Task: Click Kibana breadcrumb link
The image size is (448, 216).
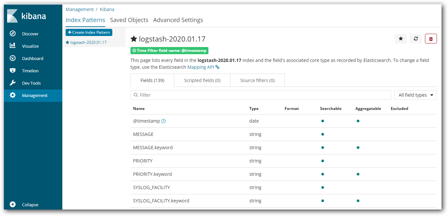Action: pos(107,9)
